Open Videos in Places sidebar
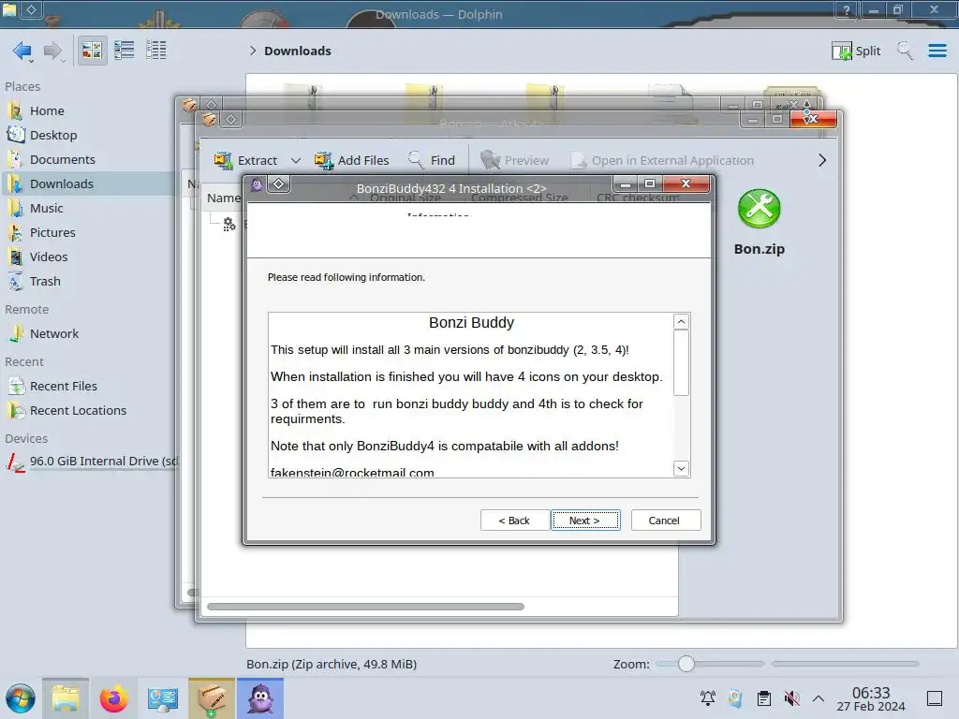Viewport: 959px width, 719px height. 49,257
